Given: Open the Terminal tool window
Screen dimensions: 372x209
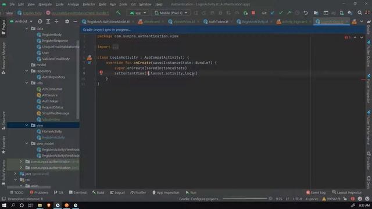Looking at the screenshot, I should click(x=77, y=192).
